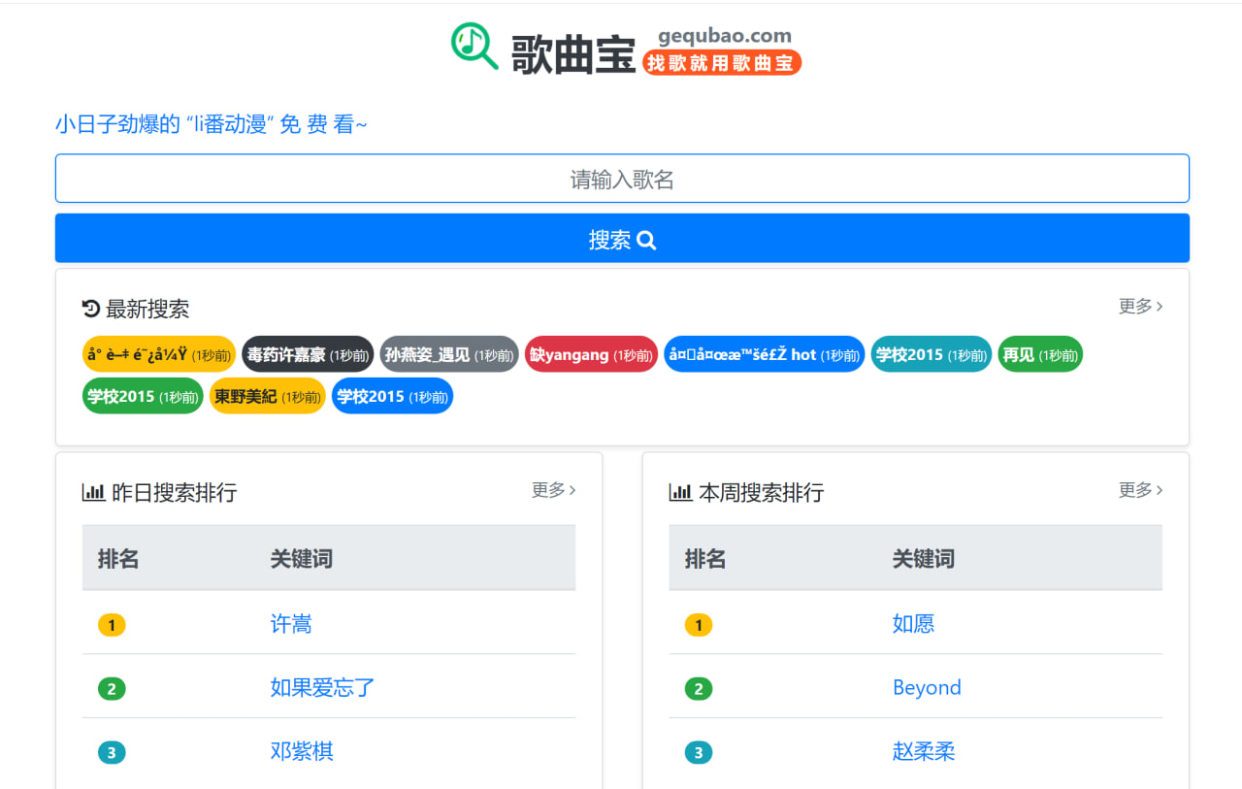Screen dimensions: 1242x789
Task: Click yellow rank 1 badge in 昨日搜索排行
Action: [x=112, y=625]
